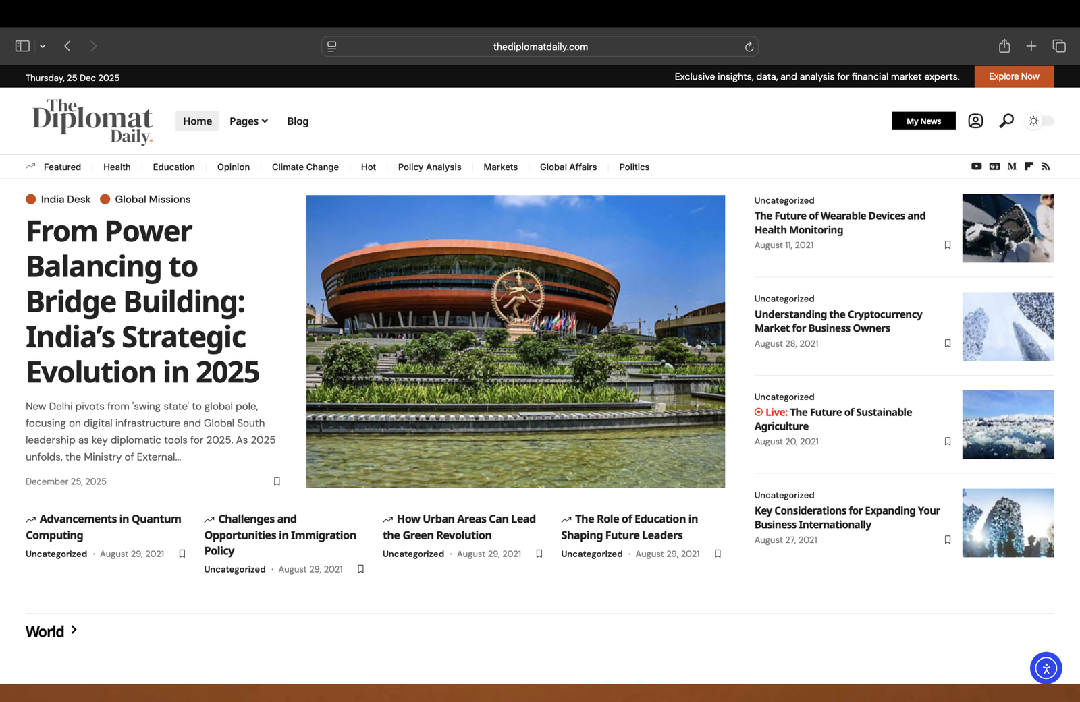
Task: Bookmark the India's Strategic Evolution article
Action: [277, 481]
